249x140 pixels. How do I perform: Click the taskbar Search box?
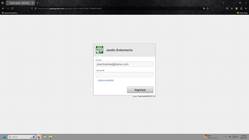tap(22, 137)
